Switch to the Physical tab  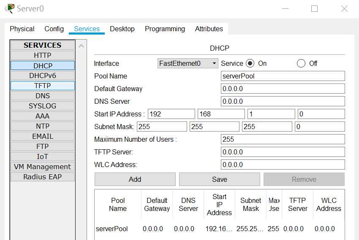coord(22,29)
